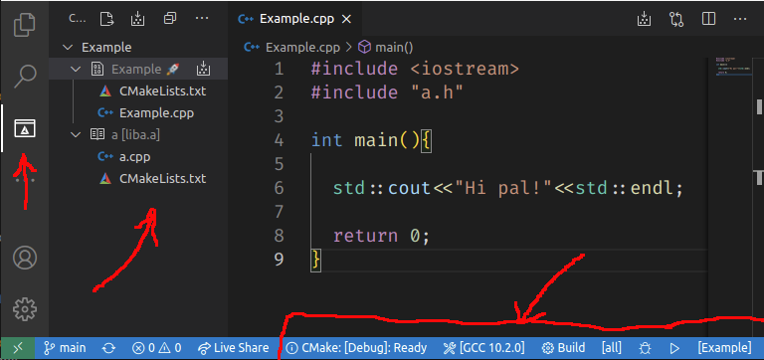This screenshot has width=764, height=360.
Task: Open more actions menu in editor title bar
Action: (x=740, y=19)
